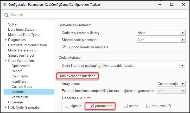Click the Search input field
The width and height of the screenshot is (190, 113).
click(x=96, y=15)
